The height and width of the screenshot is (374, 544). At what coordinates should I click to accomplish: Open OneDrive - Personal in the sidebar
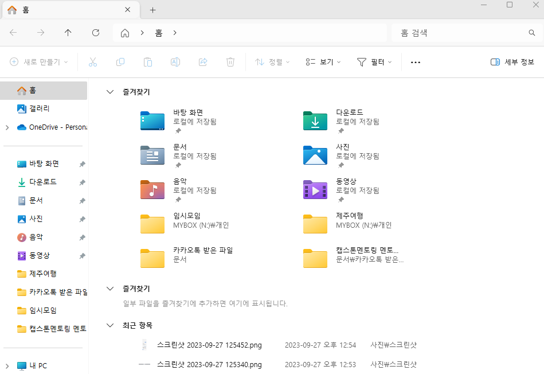point(49,127)
